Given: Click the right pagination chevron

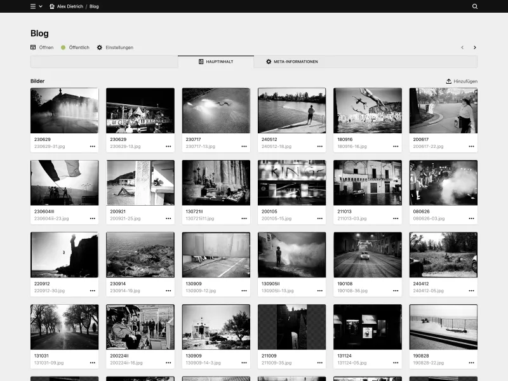Looking at the screenshot, I should pyautogui.click(x=474, y=47).
